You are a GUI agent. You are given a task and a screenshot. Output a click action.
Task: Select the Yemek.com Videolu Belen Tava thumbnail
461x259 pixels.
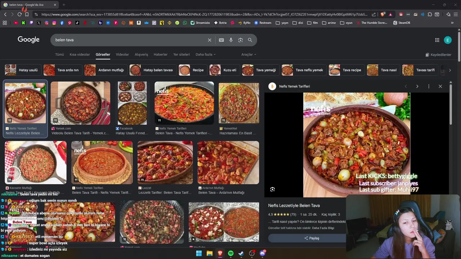pos(80,103)
